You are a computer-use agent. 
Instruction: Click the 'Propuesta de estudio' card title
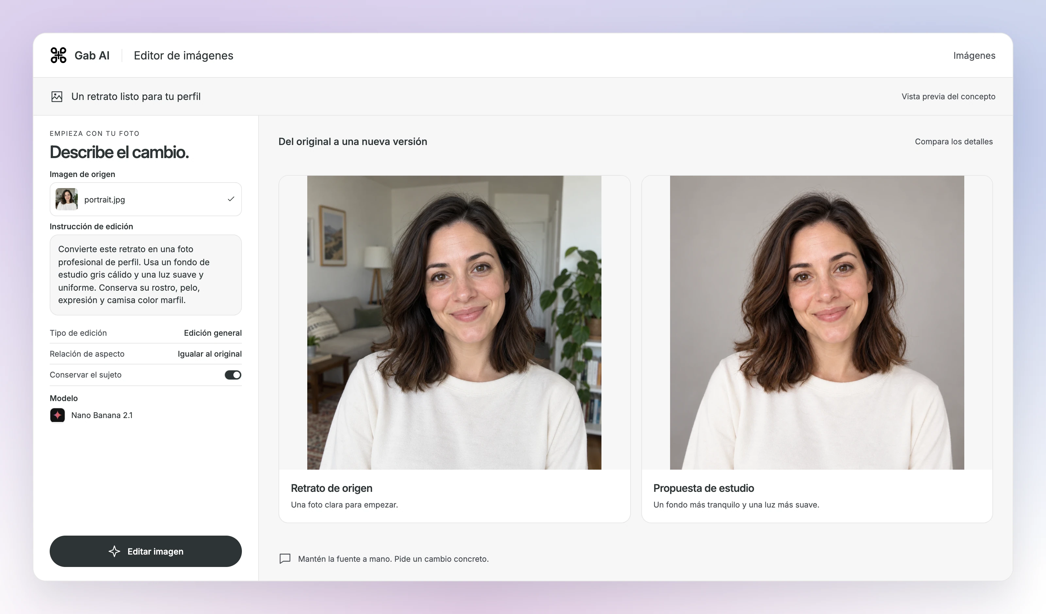tap(703, 488)
